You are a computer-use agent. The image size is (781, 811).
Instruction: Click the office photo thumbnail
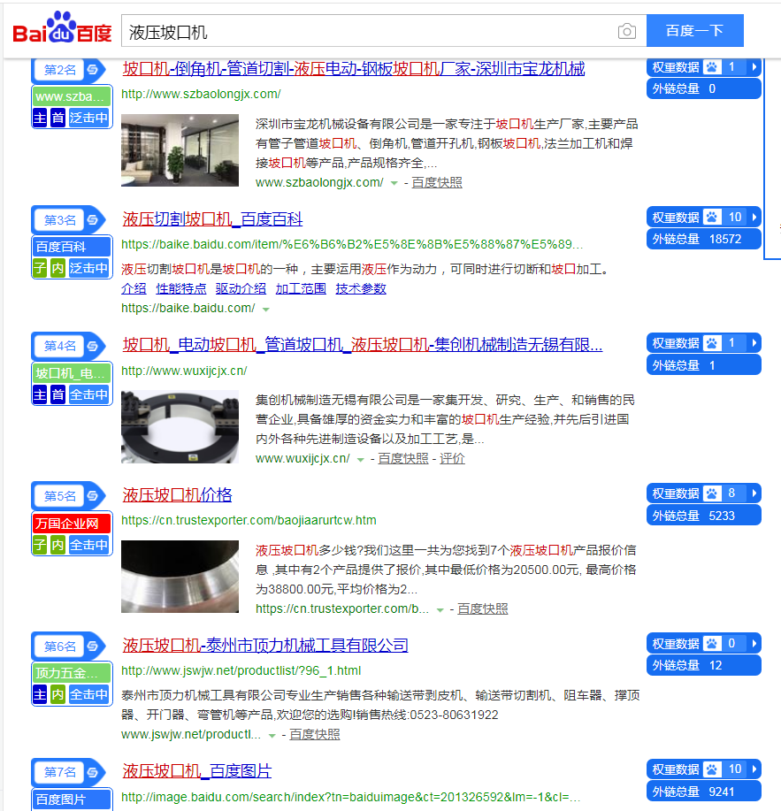pyautogui.click(x=180, y=150)
